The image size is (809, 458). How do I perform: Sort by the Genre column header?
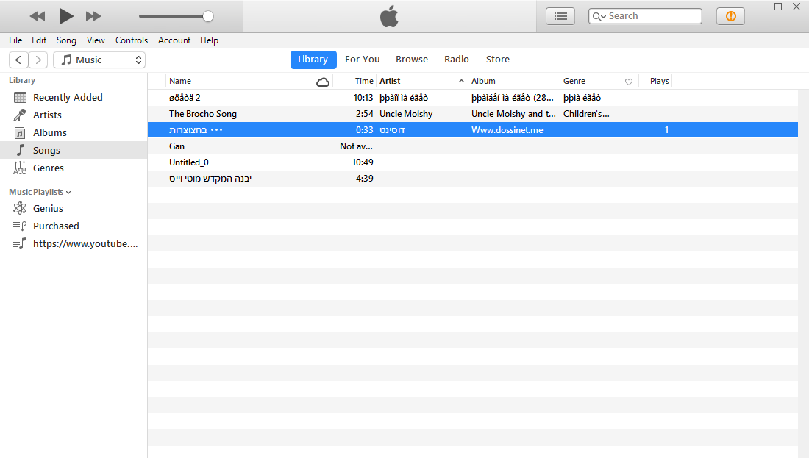click(589, 81)
